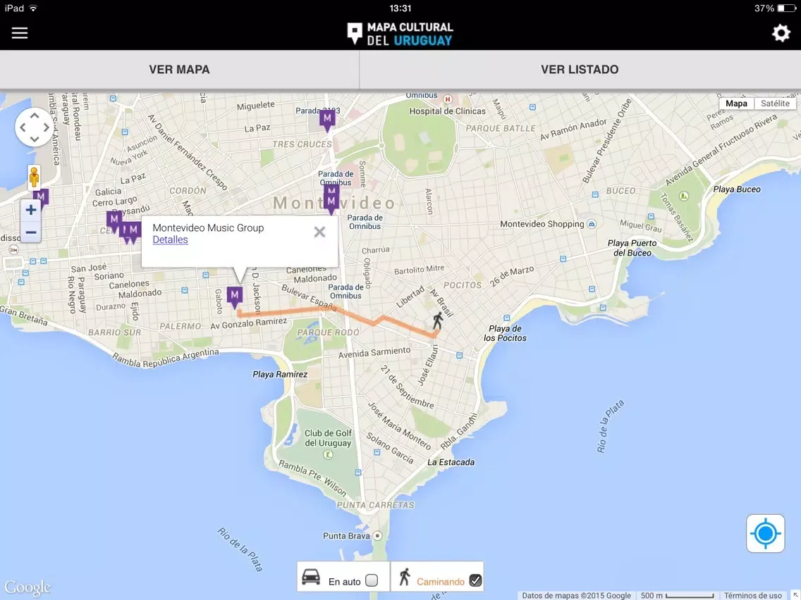Click the 13:31 clock
801x600 pixels.
point(400,8)
